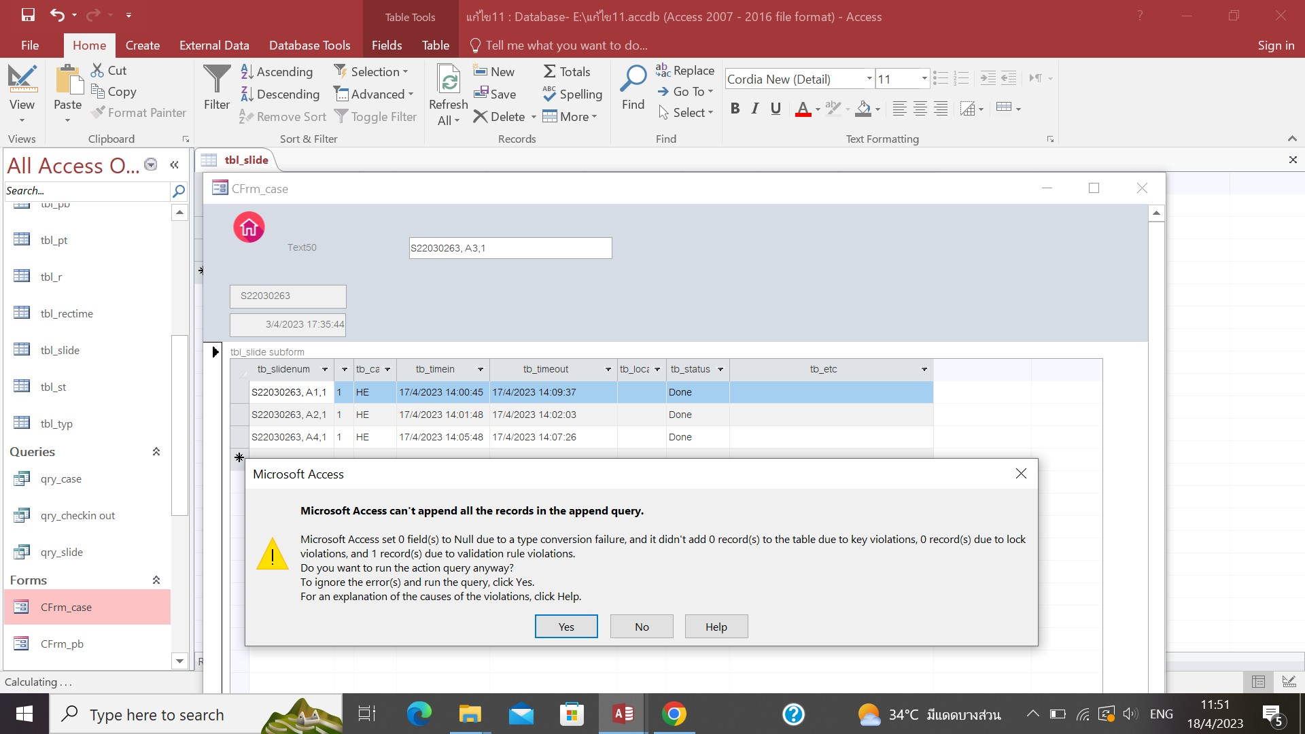This screenshot has width=1305, height=734.
Task: Click the bullets list icon
Action: 940,78
